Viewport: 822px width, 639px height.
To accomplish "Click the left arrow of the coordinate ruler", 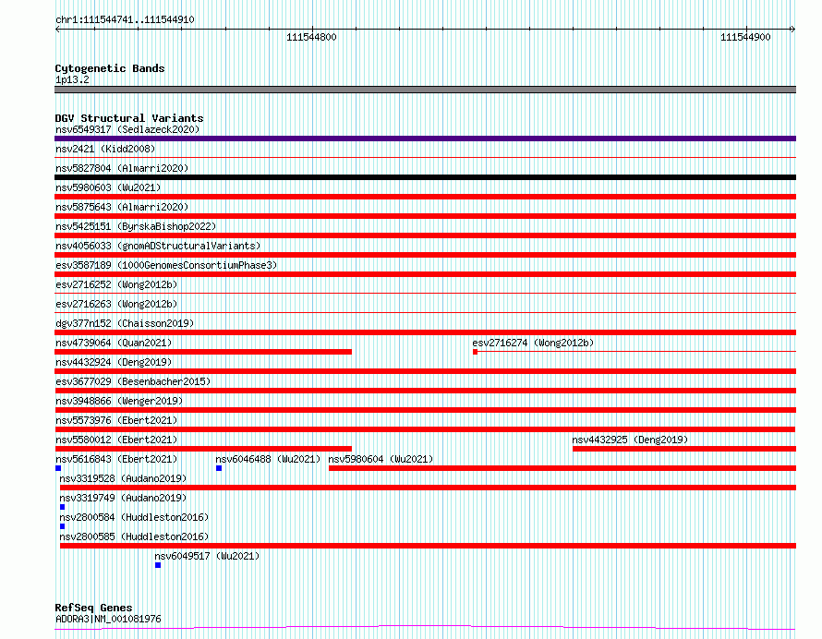I will [x=57, y=29].
